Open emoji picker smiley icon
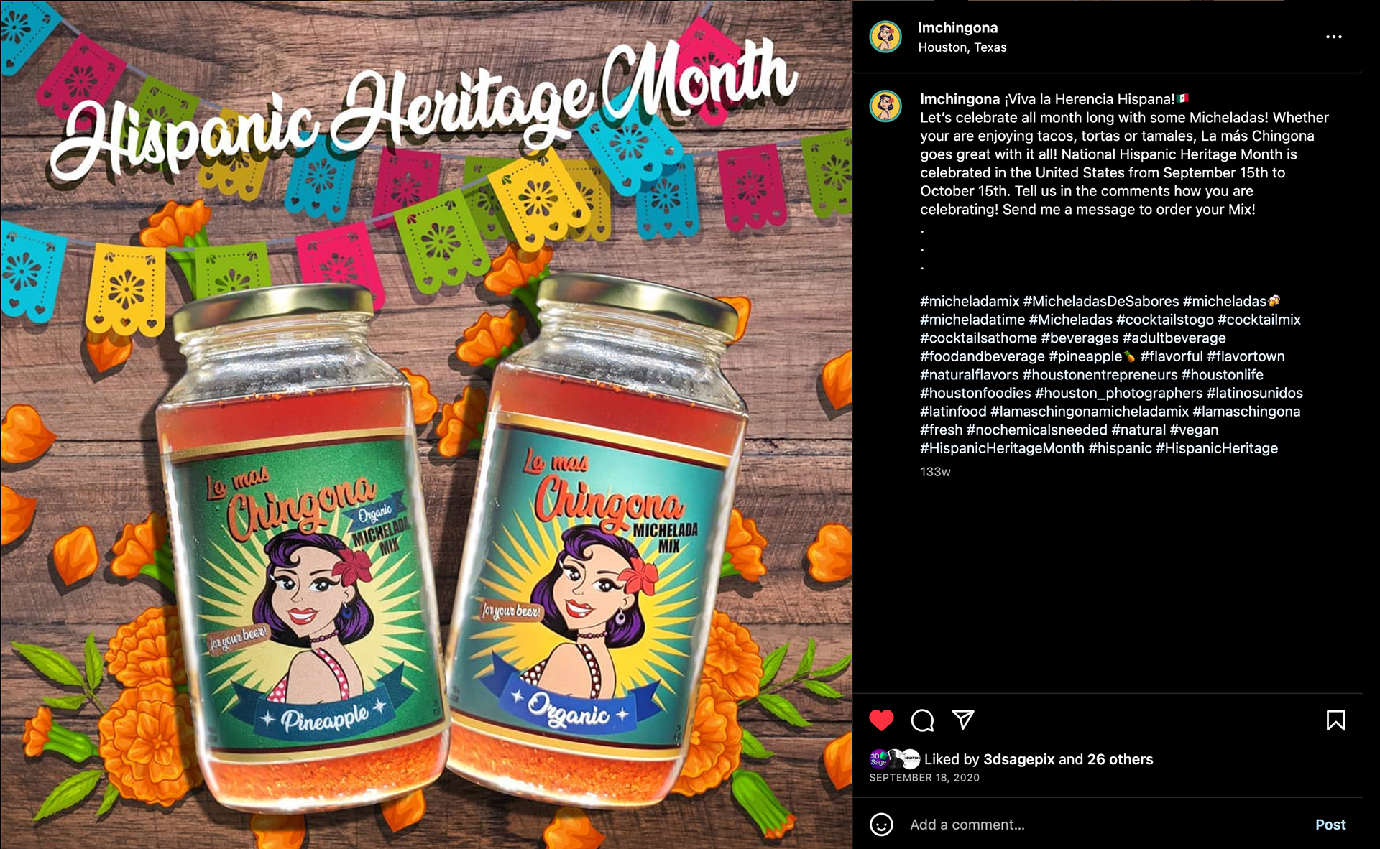 [881, 824]
